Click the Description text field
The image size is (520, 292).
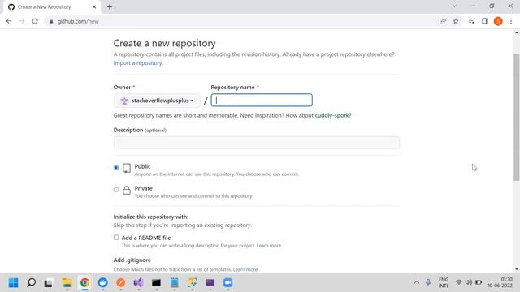(257, 143)
